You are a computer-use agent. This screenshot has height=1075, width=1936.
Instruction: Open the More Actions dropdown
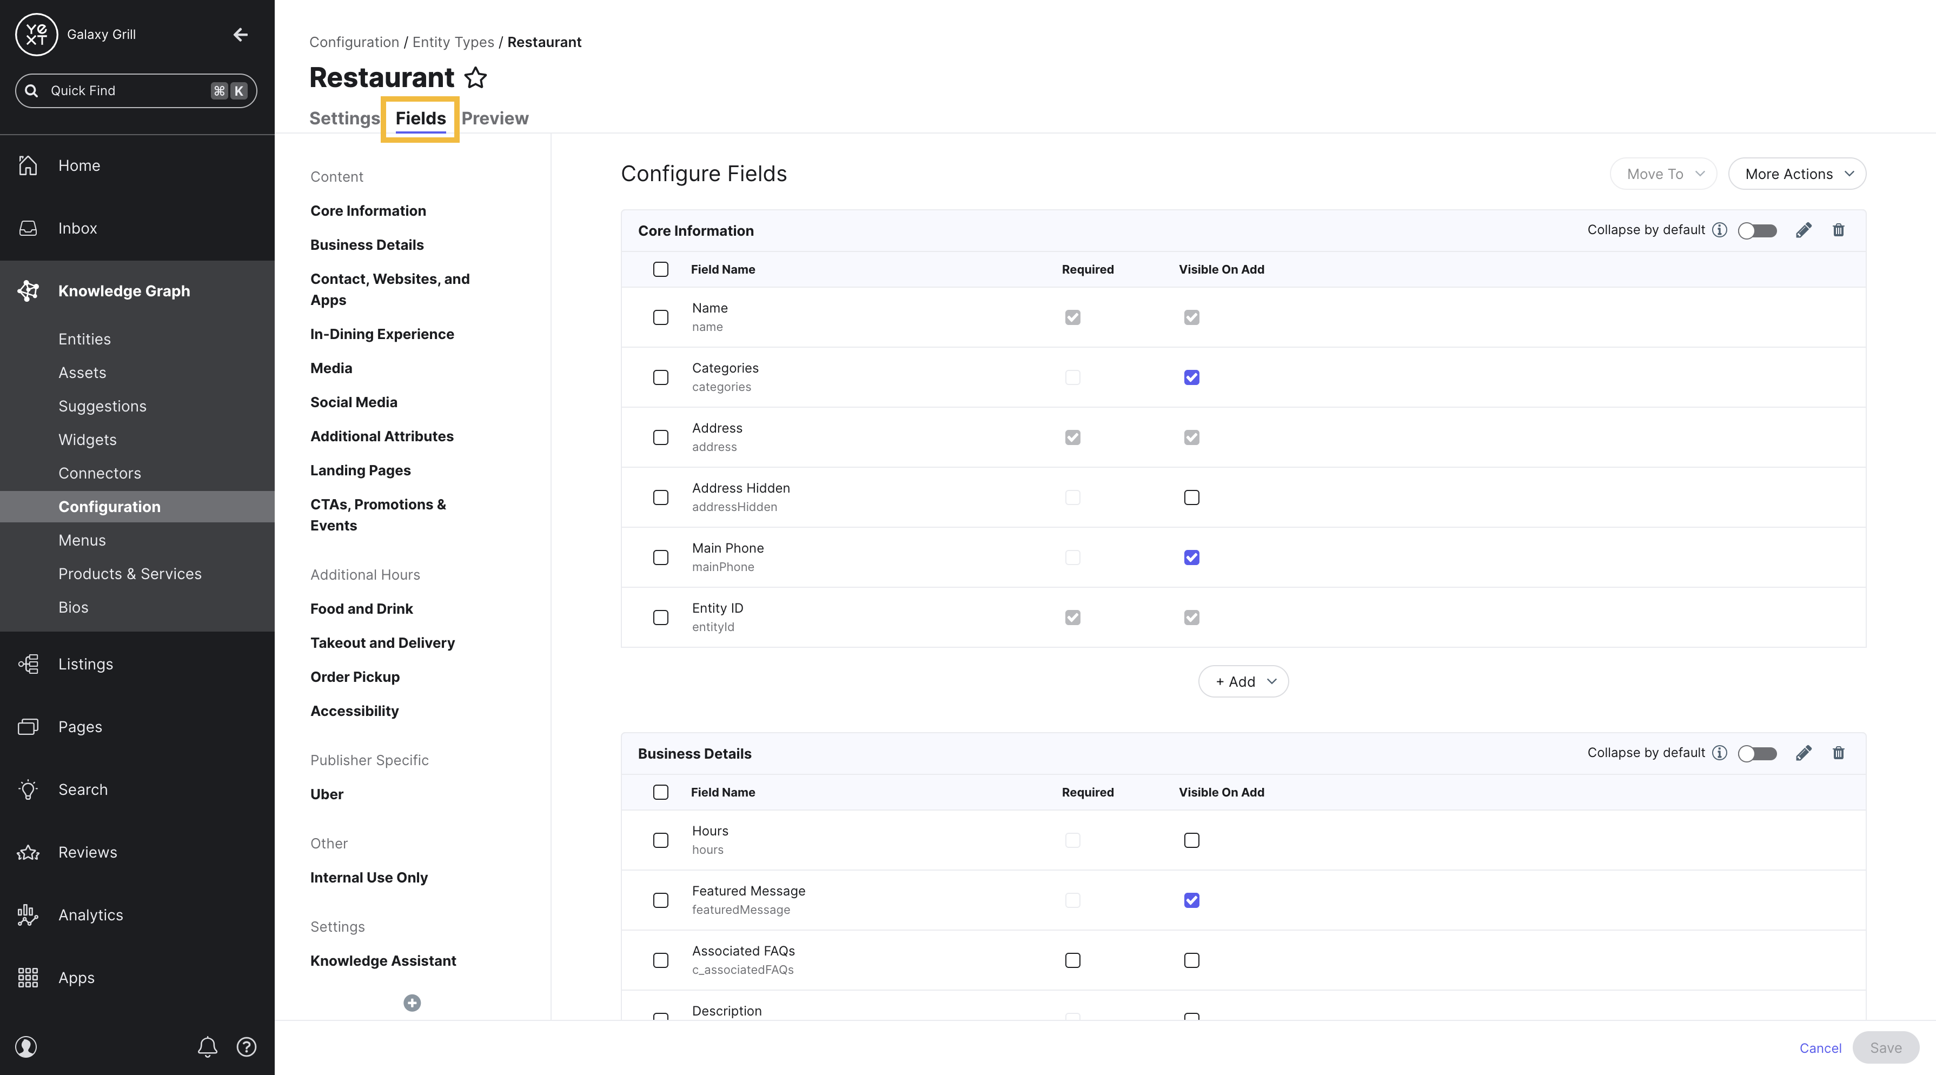(x=1797, y=174)
